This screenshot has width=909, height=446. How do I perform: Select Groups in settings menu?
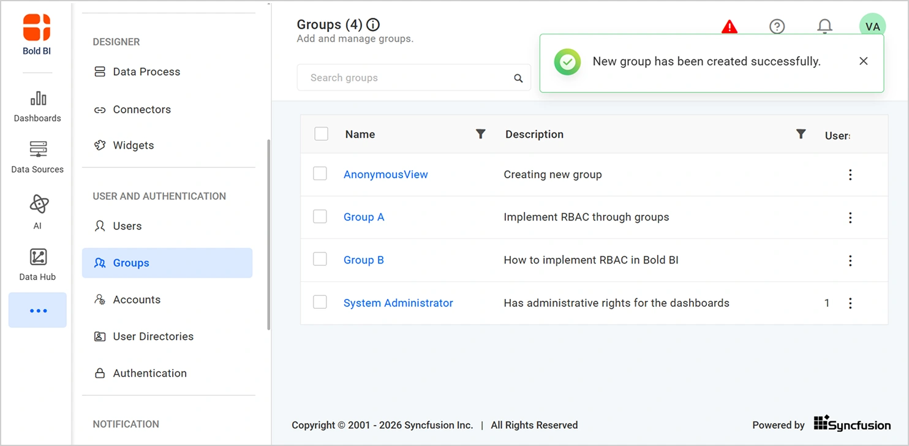167,263
